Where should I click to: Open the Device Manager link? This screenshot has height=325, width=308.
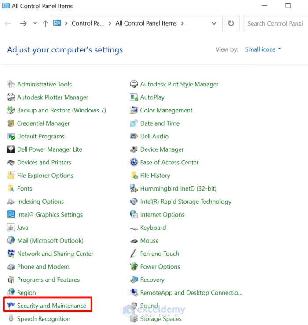162,149
